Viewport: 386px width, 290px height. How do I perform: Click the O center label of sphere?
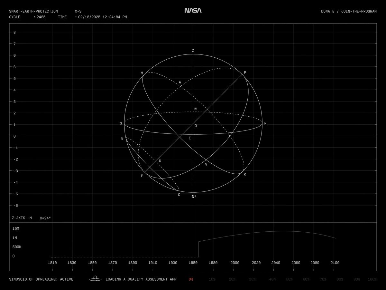196,126
